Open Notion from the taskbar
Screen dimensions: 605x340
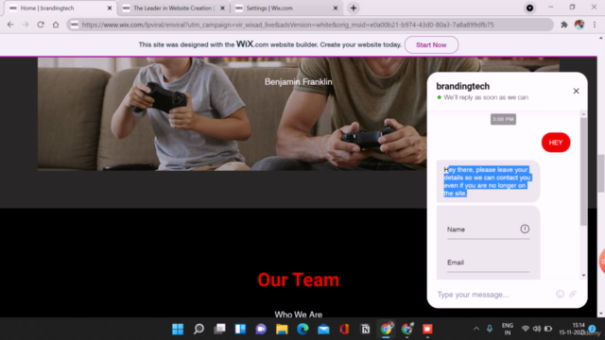pyautogui.click(x=366, y=329)
